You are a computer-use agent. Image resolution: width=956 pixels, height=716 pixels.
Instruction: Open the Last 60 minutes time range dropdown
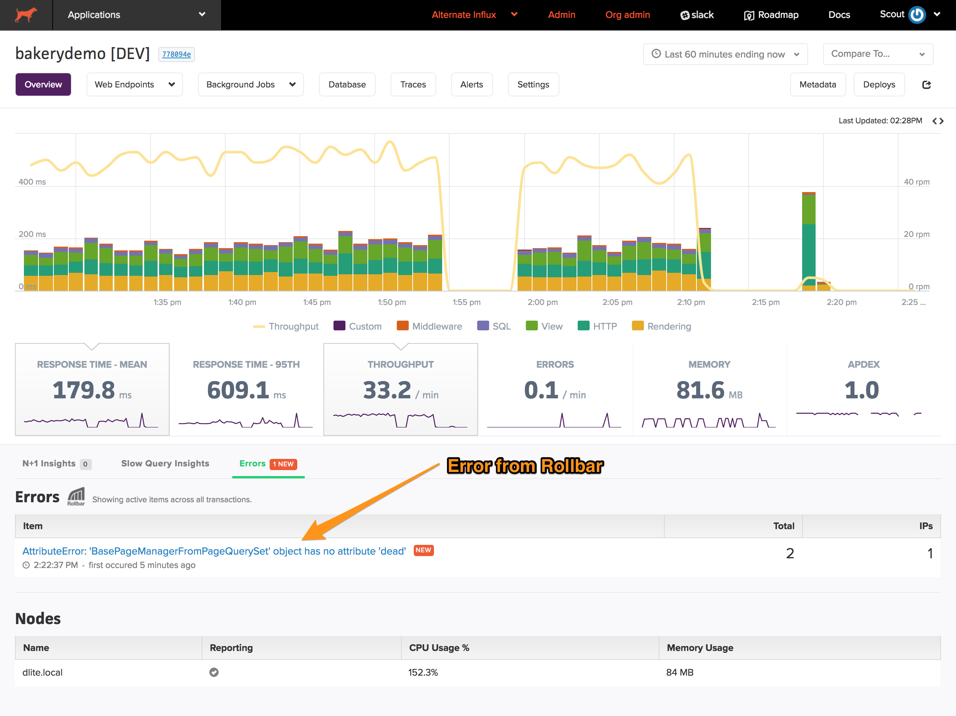coord(725,54)
